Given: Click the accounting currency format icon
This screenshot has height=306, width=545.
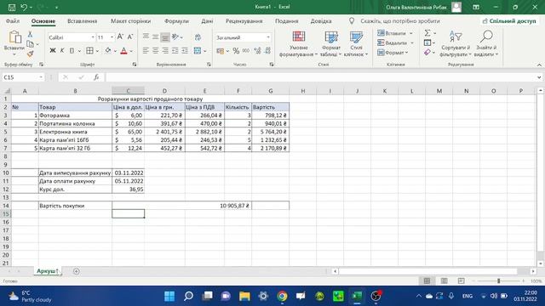Looking at the screenshot, I should point(221,51).
